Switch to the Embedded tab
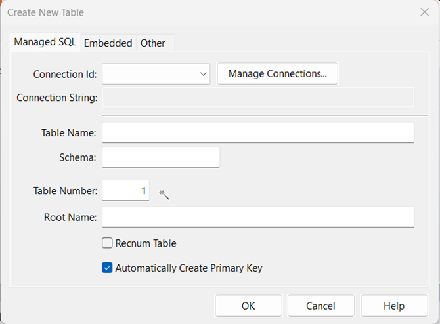Image resolution: width=440 pixels, height=324 pixels. point(108,43)
